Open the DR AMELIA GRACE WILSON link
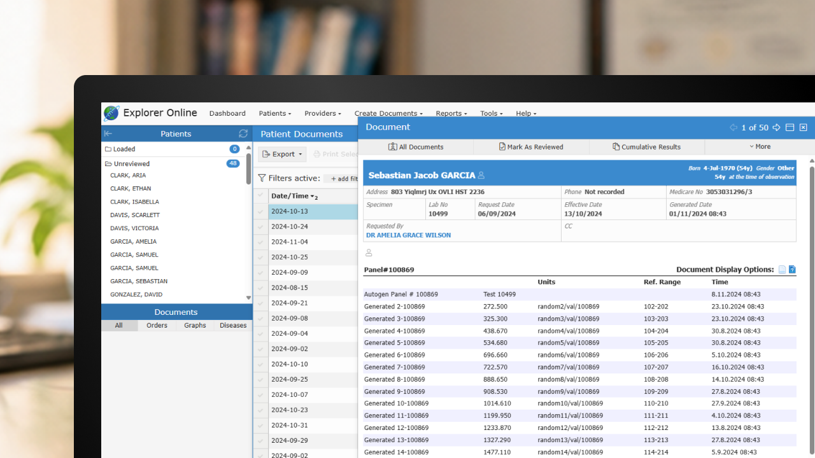This screenshot has width=815, height=458. (408, 235)
